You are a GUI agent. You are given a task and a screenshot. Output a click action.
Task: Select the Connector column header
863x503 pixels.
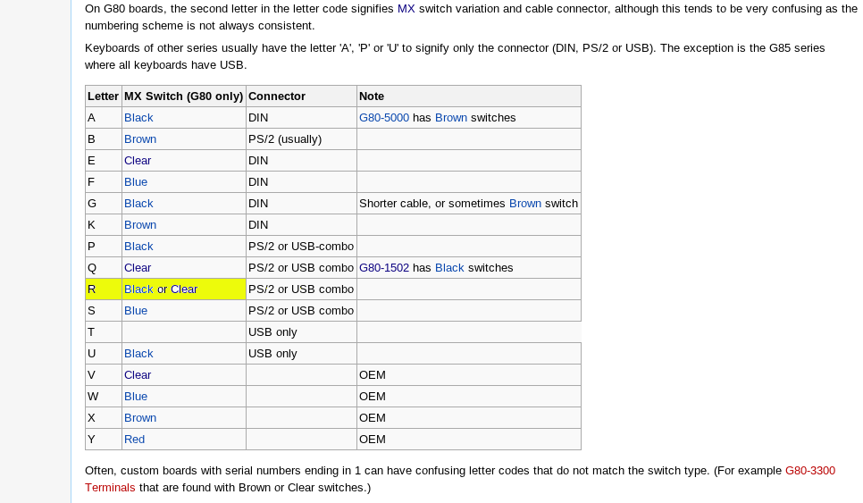[302, 96]
